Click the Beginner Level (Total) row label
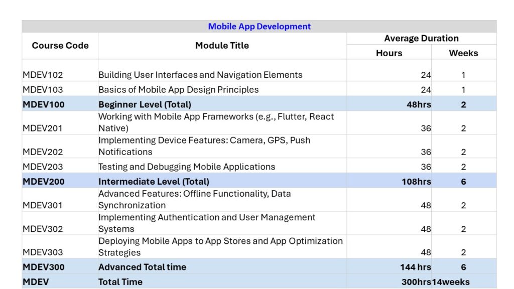 coord(145,104)
